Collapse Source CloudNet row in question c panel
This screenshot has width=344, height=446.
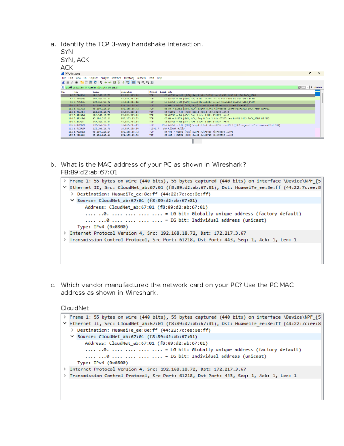click(72, 337)
